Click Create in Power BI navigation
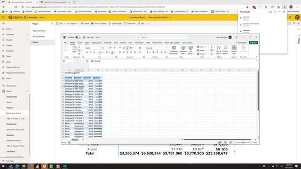 (9, 46)
